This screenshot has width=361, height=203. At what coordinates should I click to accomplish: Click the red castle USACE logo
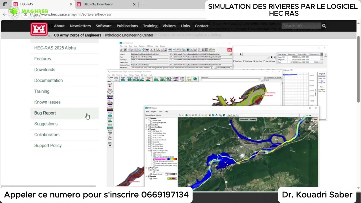tap(39, 29)
